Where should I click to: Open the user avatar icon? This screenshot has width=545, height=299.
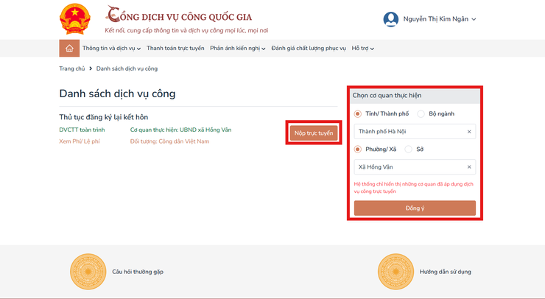(x=390, y=19)
